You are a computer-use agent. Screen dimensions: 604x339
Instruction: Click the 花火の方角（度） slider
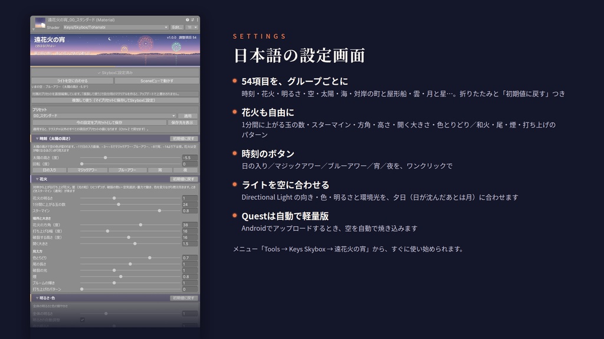[130, 225]
